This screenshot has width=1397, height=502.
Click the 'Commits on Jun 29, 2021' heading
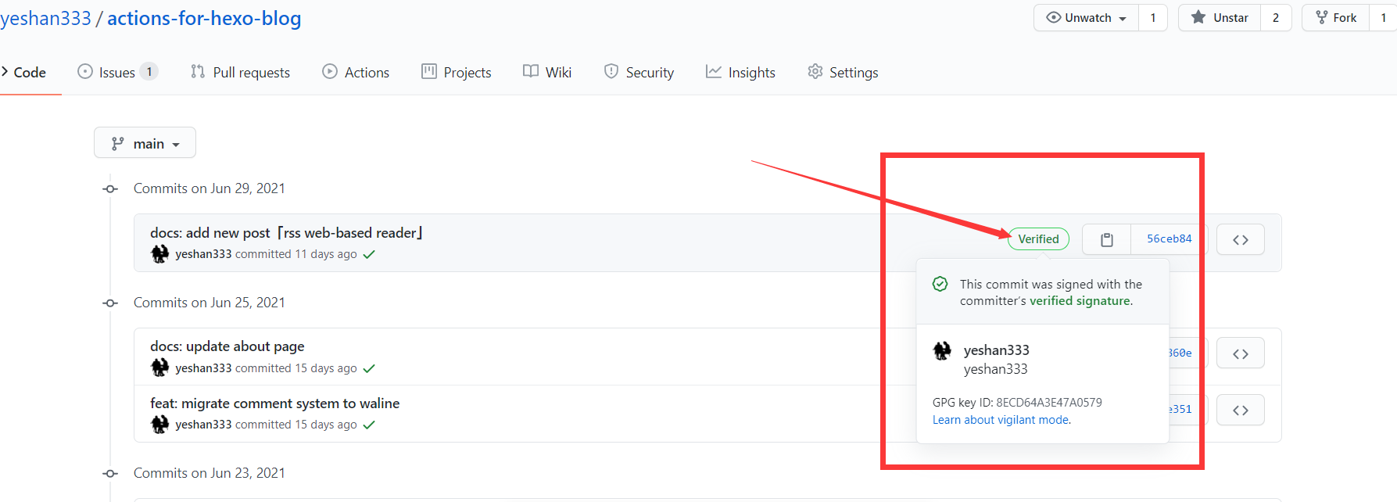coord(210,188)
